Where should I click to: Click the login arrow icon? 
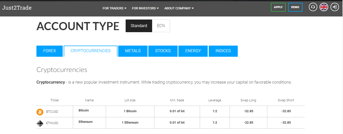pyautogui.click(x=335, y=7)
